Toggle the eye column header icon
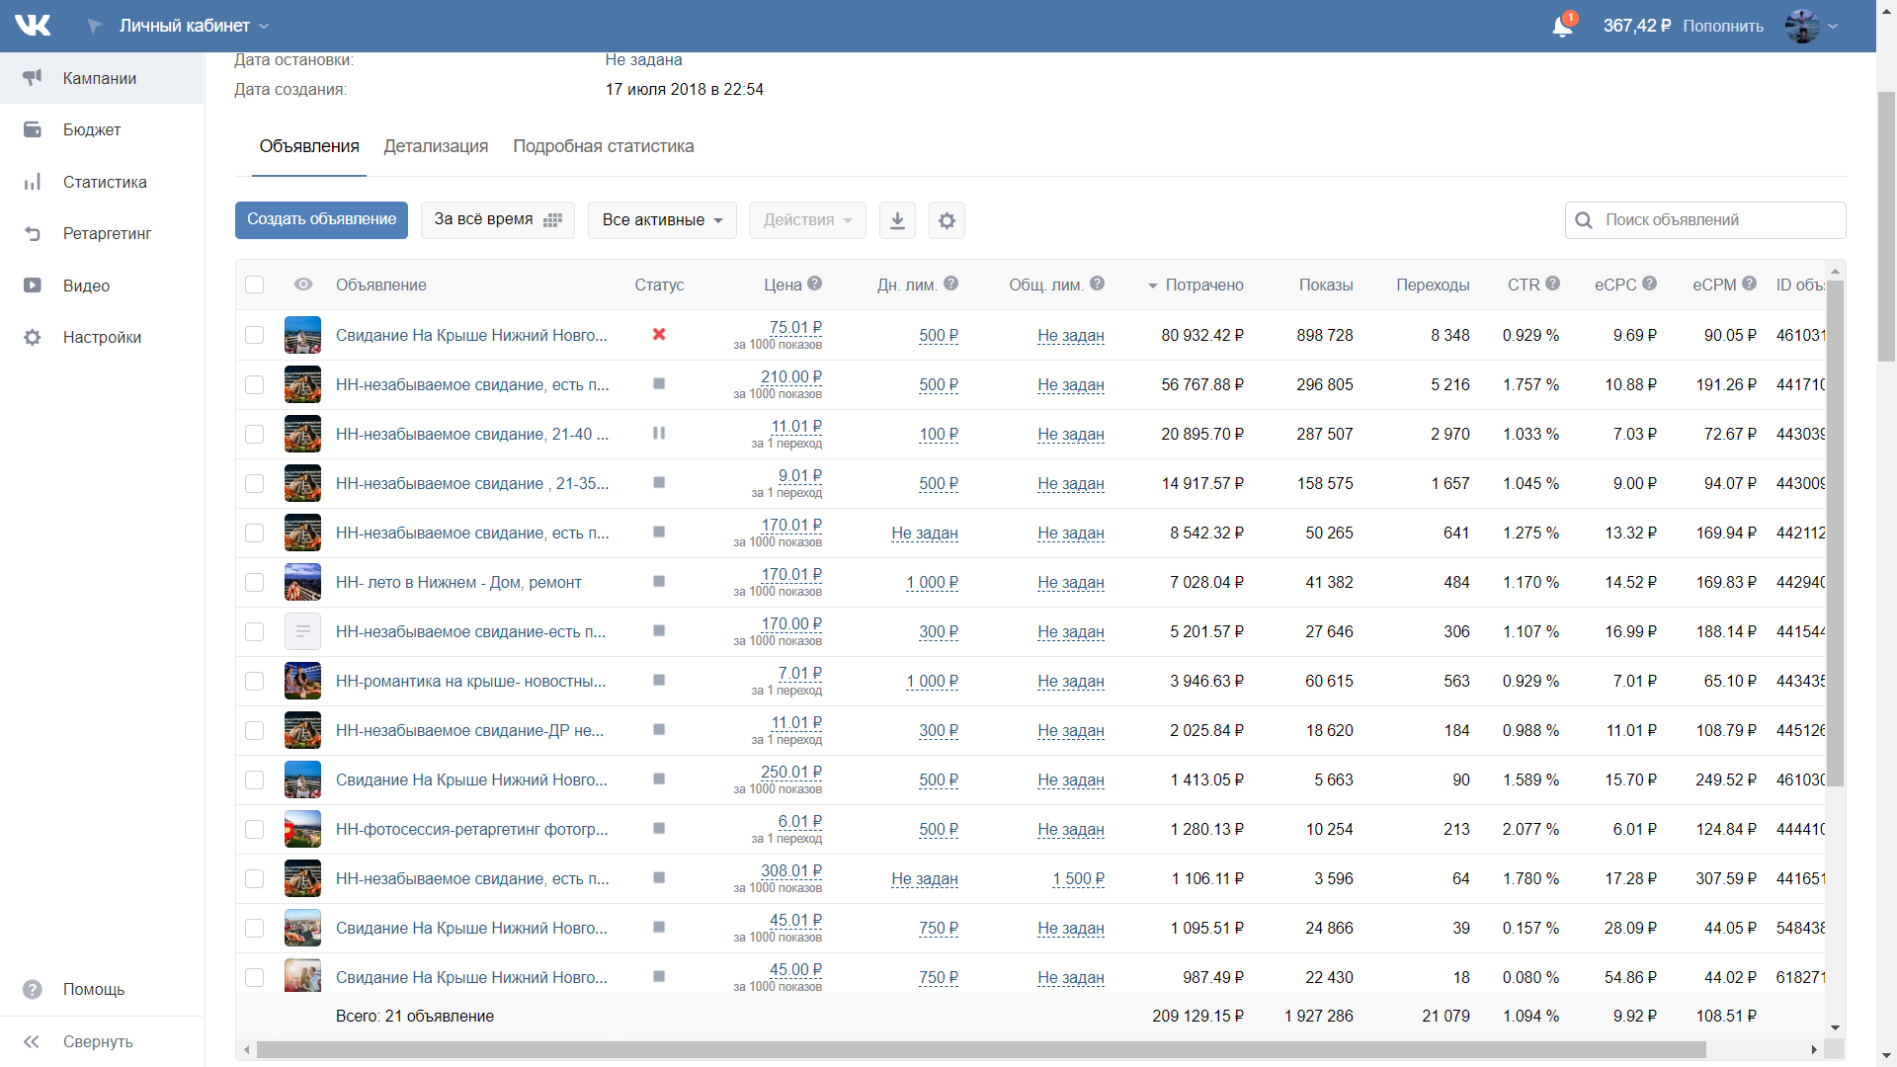 (x=303, y=285)
